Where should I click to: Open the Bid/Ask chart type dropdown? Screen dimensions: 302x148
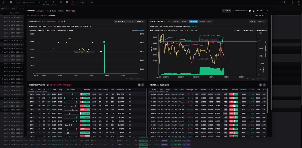point(120,21)
